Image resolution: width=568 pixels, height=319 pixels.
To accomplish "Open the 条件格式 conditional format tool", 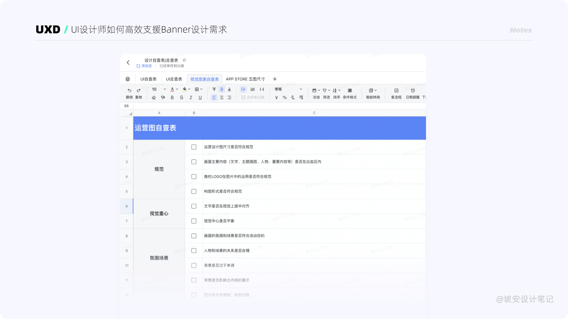I will point(350,91).
